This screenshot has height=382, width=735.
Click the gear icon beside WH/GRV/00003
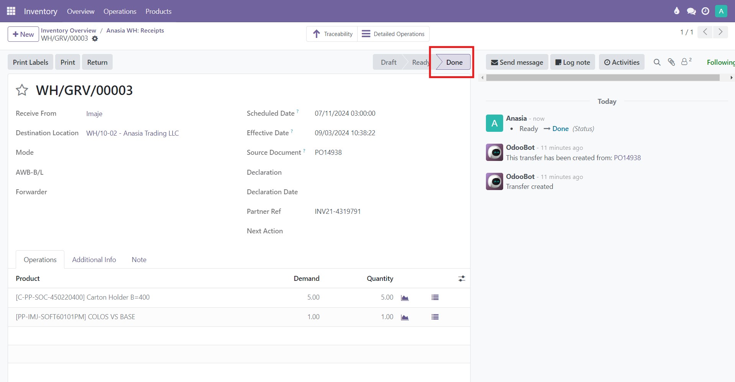(95, 39)
